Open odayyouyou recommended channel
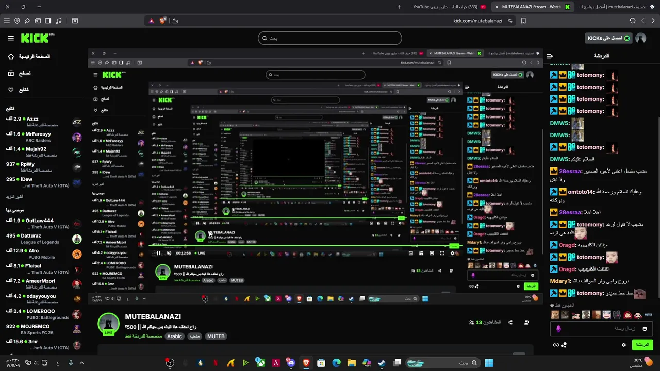This screenshot has height=371, width=660. pos(44,299)
